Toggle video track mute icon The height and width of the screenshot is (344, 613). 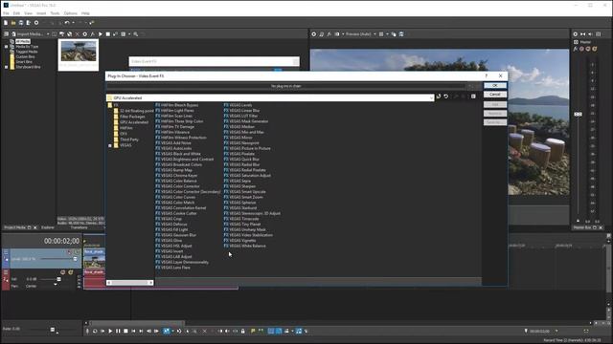coord(70,252)
